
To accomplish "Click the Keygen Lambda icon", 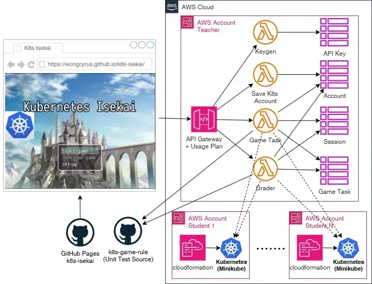I will pyautogui.click(x=265, y=32).
